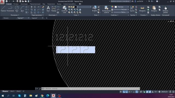Add a new drawing tab with plus
This screenshot has width=175, height=98.
point(46,18)
